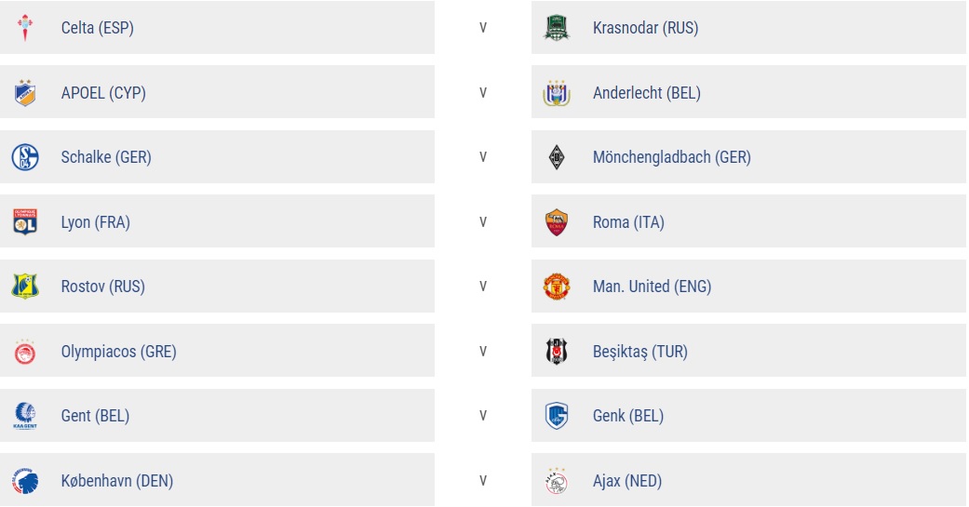
Task: Click the Celta club crest
Action: pos(25,28)
